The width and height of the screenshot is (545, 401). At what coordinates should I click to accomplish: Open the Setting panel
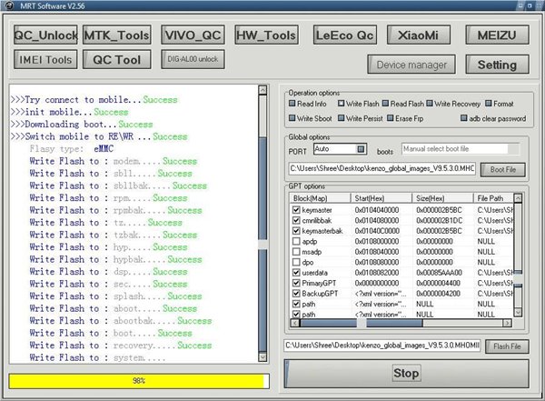tap(497, 65)
